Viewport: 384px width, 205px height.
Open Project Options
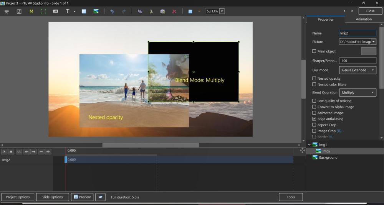pyautogui.click(x=18, y=197)
